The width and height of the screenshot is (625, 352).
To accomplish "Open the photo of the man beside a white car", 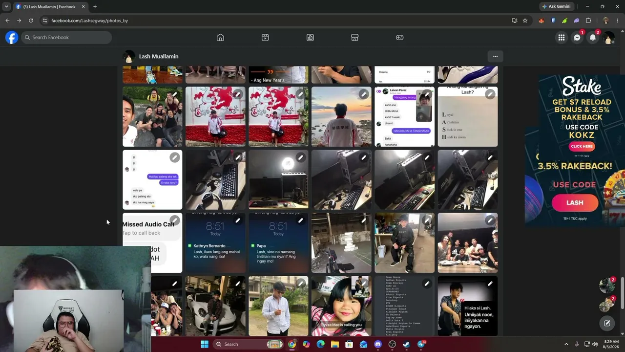I will tap(215, 306).
